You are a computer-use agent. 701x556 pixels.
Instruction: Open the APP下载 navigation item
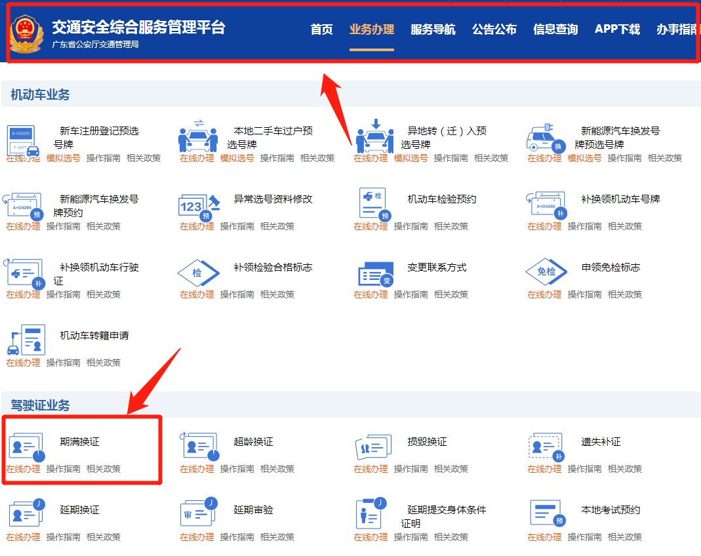click(x=617, y=30)
